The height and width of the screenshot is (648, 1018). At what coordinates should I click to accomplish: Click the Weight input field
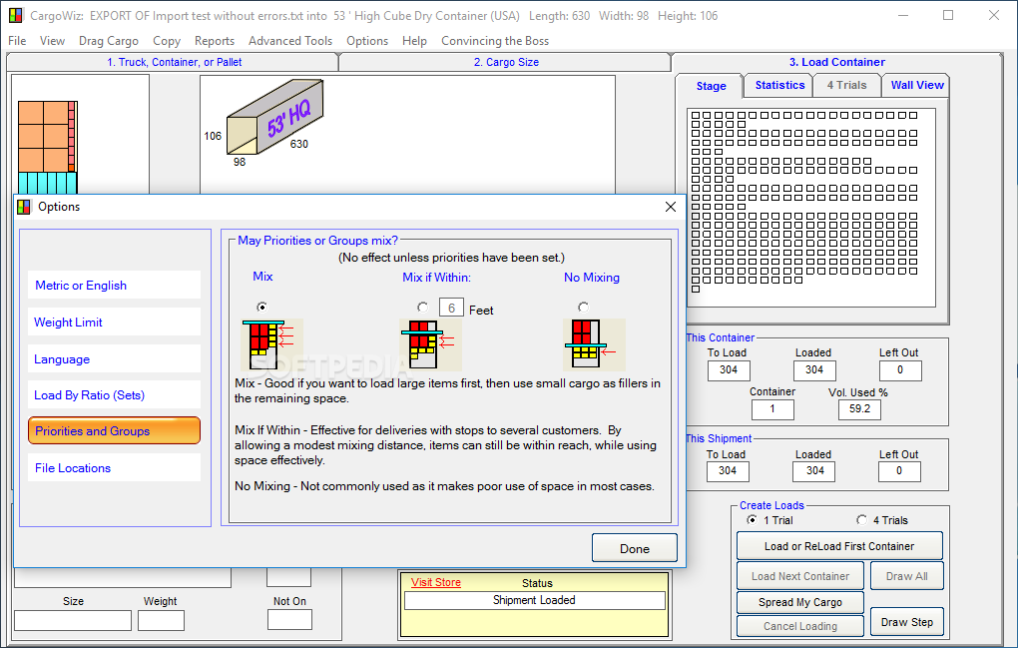coord(161,621)
